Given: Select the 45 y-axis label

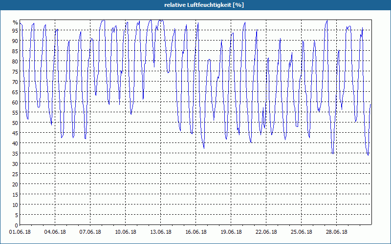Looking at the screenshot, I should pos(16,133).
